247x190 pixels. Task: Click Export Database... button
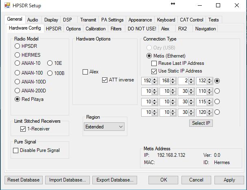[x=115, y=180]
